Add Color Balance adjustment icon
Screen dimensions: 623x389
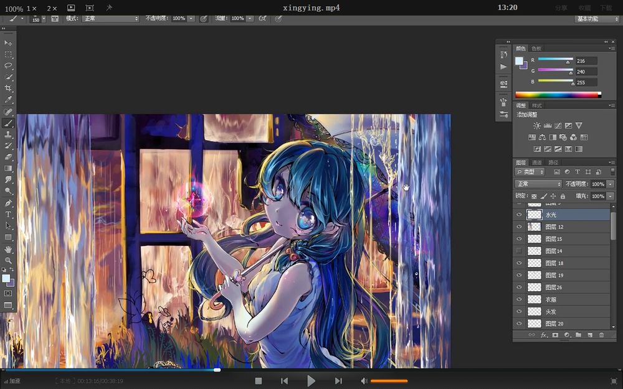coord(543,138)
